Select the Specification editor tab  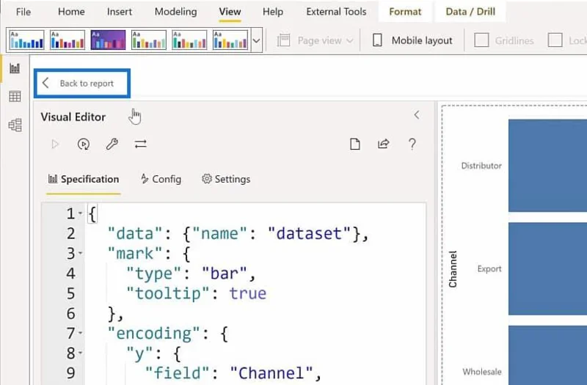tap(84, 179)
